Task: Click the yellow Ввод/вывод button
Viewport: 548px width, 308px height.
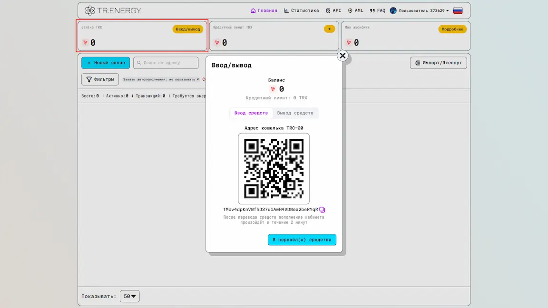Action: (x=188, y=29)
